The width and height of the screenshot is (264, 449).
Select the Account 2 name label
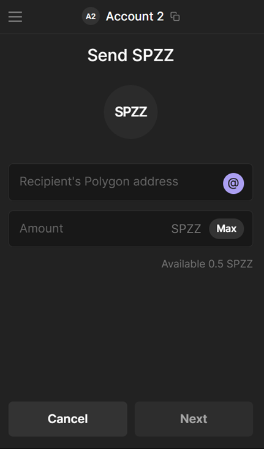[135, 17]
